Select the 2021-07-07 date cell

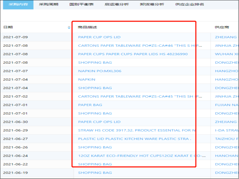coord(15,71)
